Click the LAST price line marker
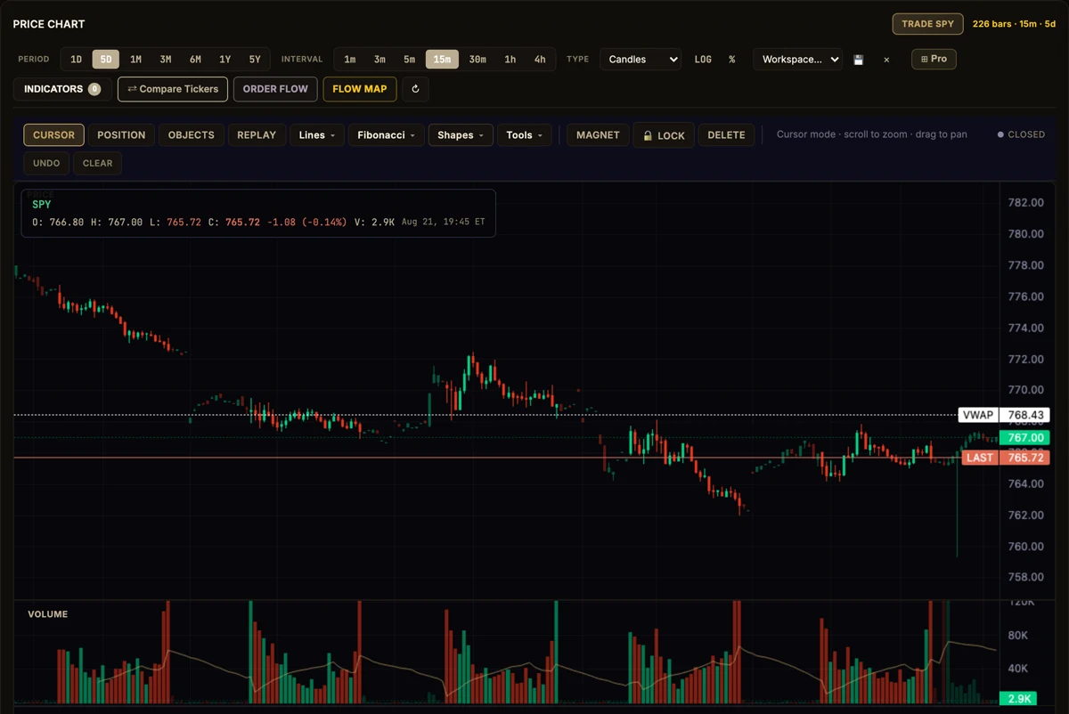This screenshot has width=1069, height=714. (x=980, y=458)
